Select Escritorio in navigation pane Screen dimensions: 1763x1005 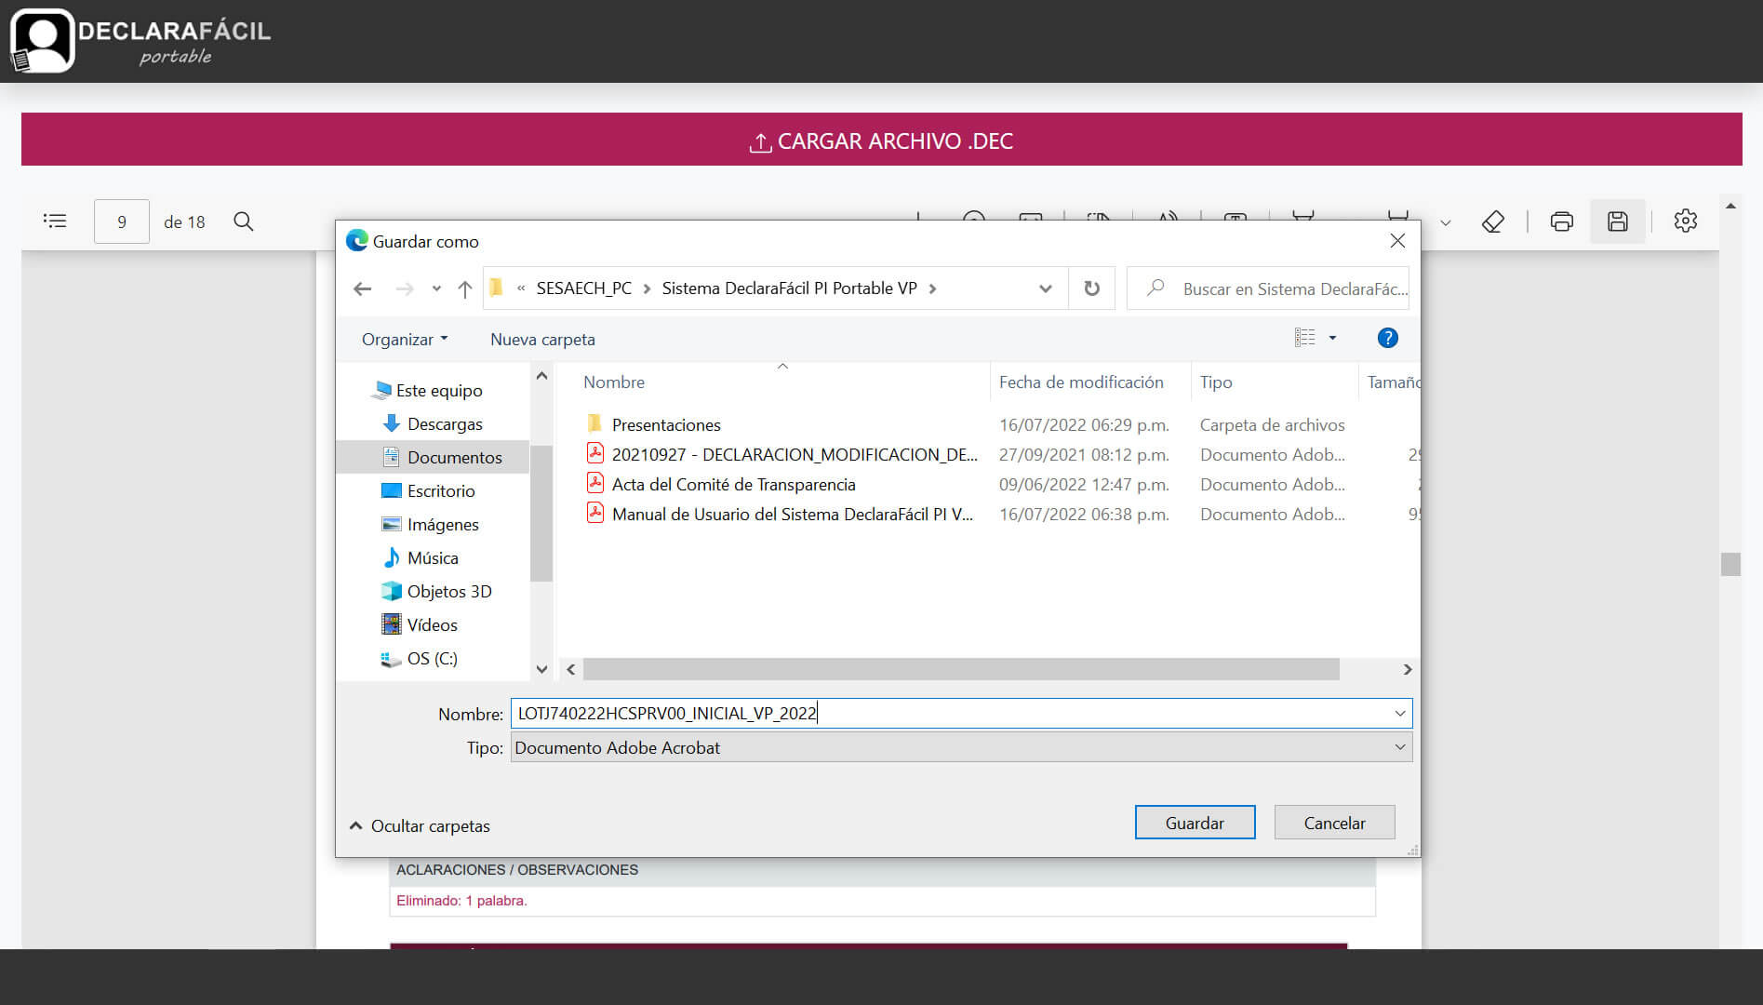pyautogui.click(x=440, y=491)
